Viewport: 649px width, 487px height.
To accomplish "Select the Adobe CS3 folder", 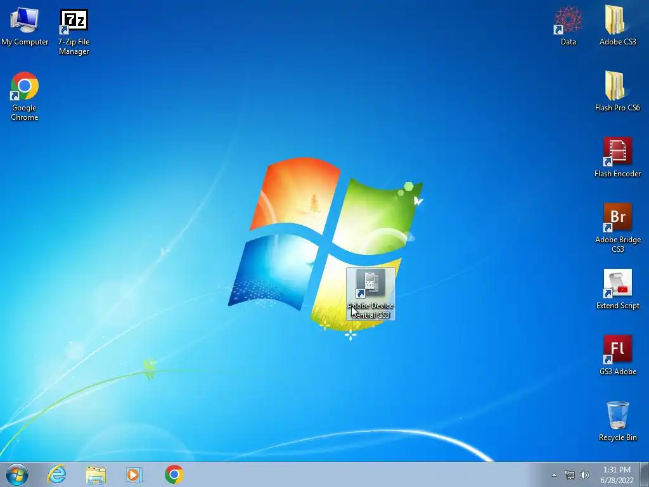I will tap(617, 25).
